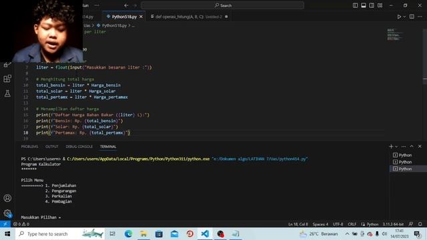The height and width of the screenshot is (240, 427).
Task: Open the Testing flask view
Action: [7, 93]
